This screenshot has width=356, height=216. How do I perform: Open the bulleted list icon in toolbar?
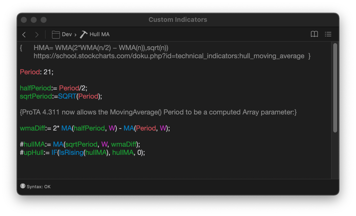click(328, 34)
